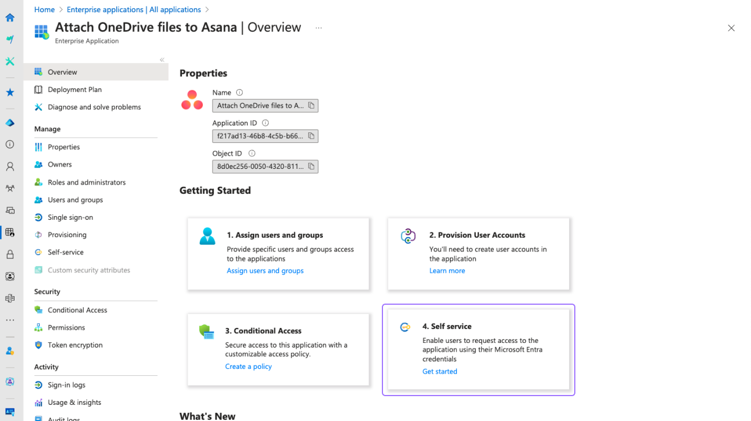Open Single sign-on settings
Image resolution: width=751 pixels, height=421 pixels.
coord(70,217)
